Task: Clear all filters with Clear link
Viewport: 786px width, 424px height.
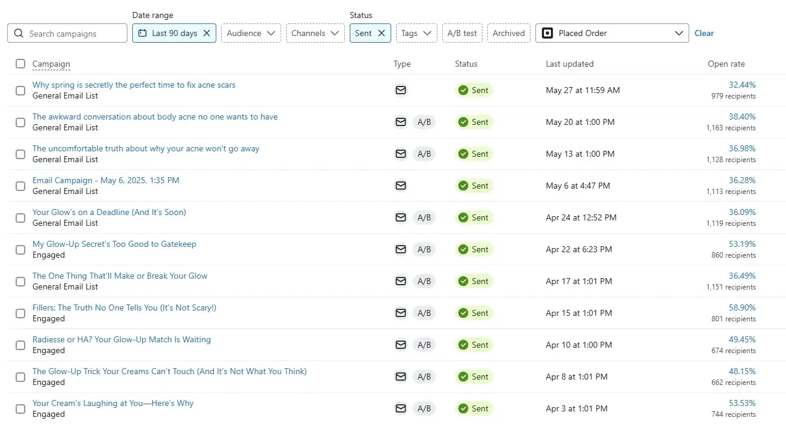Action: [x=704, y=33]
